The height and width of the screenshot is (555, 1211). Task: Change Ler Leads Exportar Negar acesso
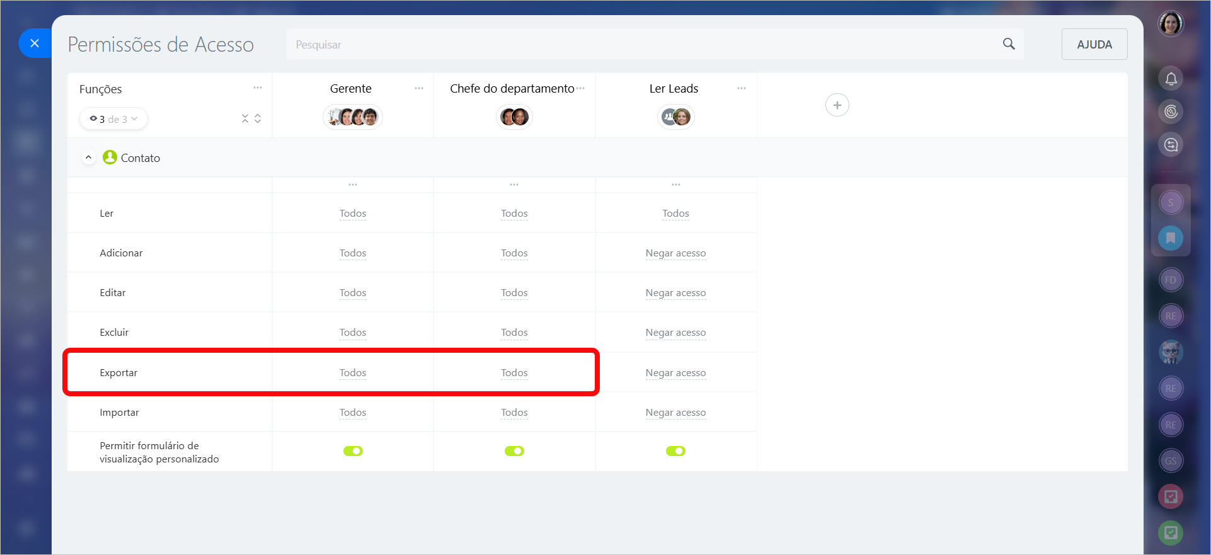click(675, 373)
